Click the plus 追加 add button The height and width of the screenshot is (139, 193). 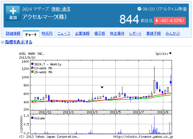tap(13, 13)
